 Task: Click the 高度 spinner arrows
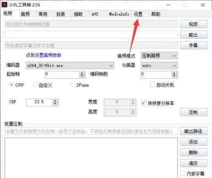(133, 112)
